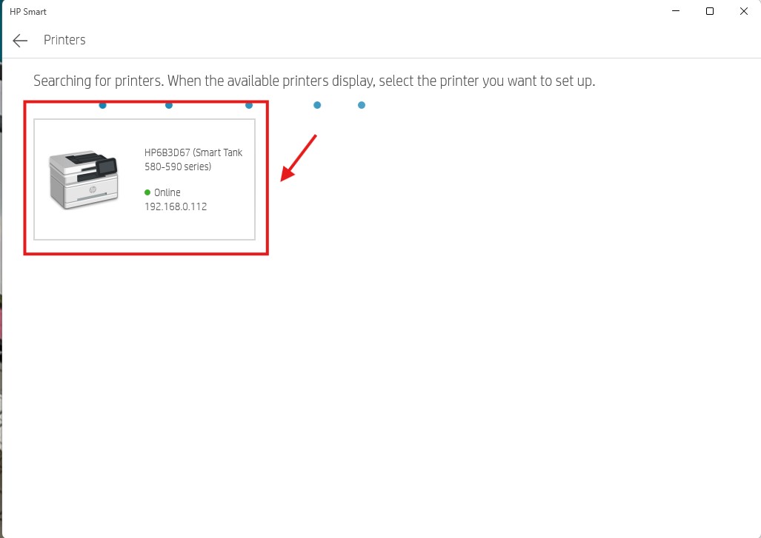This screenshot has width=761, height=538.
Task: Click the Printers page heading
Action: [x=64, y=40]
